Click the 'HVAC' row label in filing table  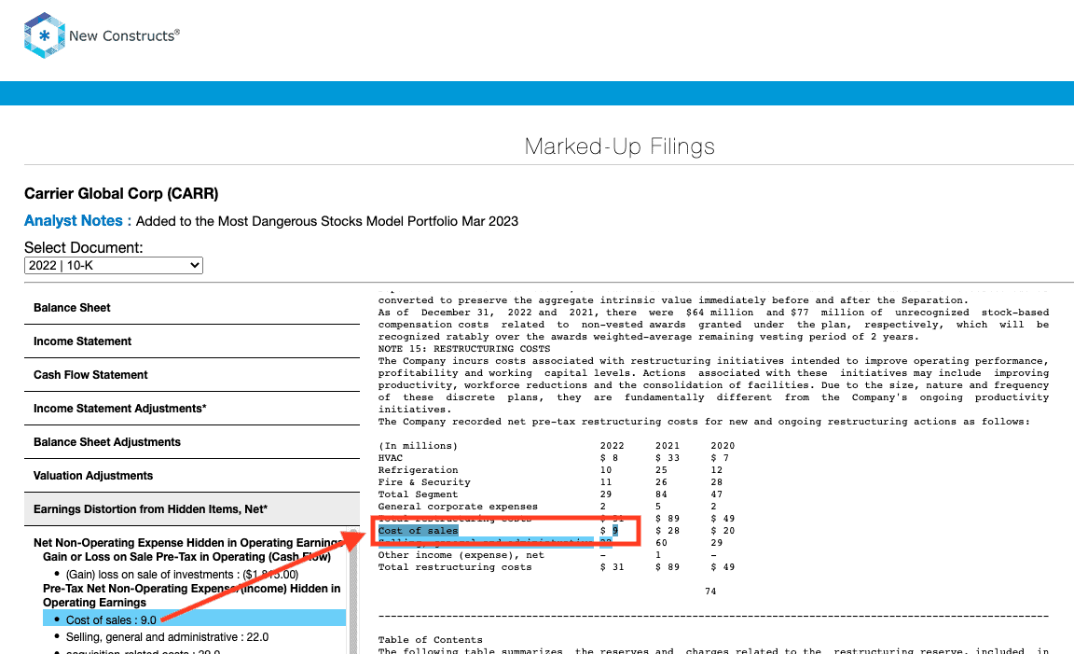point(391,458)
